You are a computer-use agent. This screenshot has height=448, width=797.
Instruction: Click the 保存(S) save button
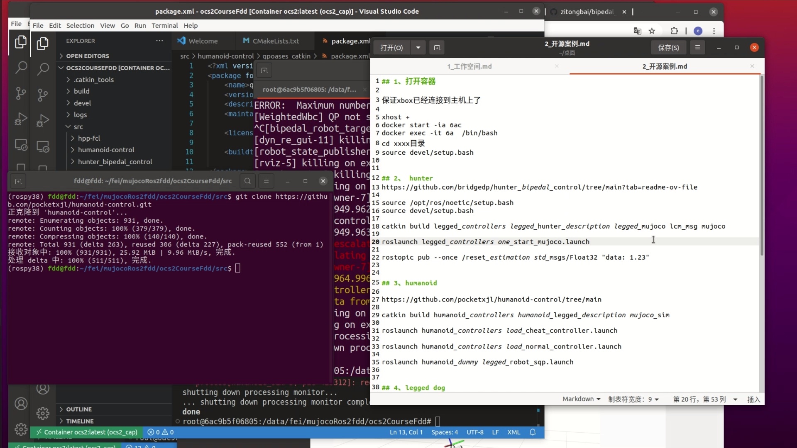coord(668,48)
